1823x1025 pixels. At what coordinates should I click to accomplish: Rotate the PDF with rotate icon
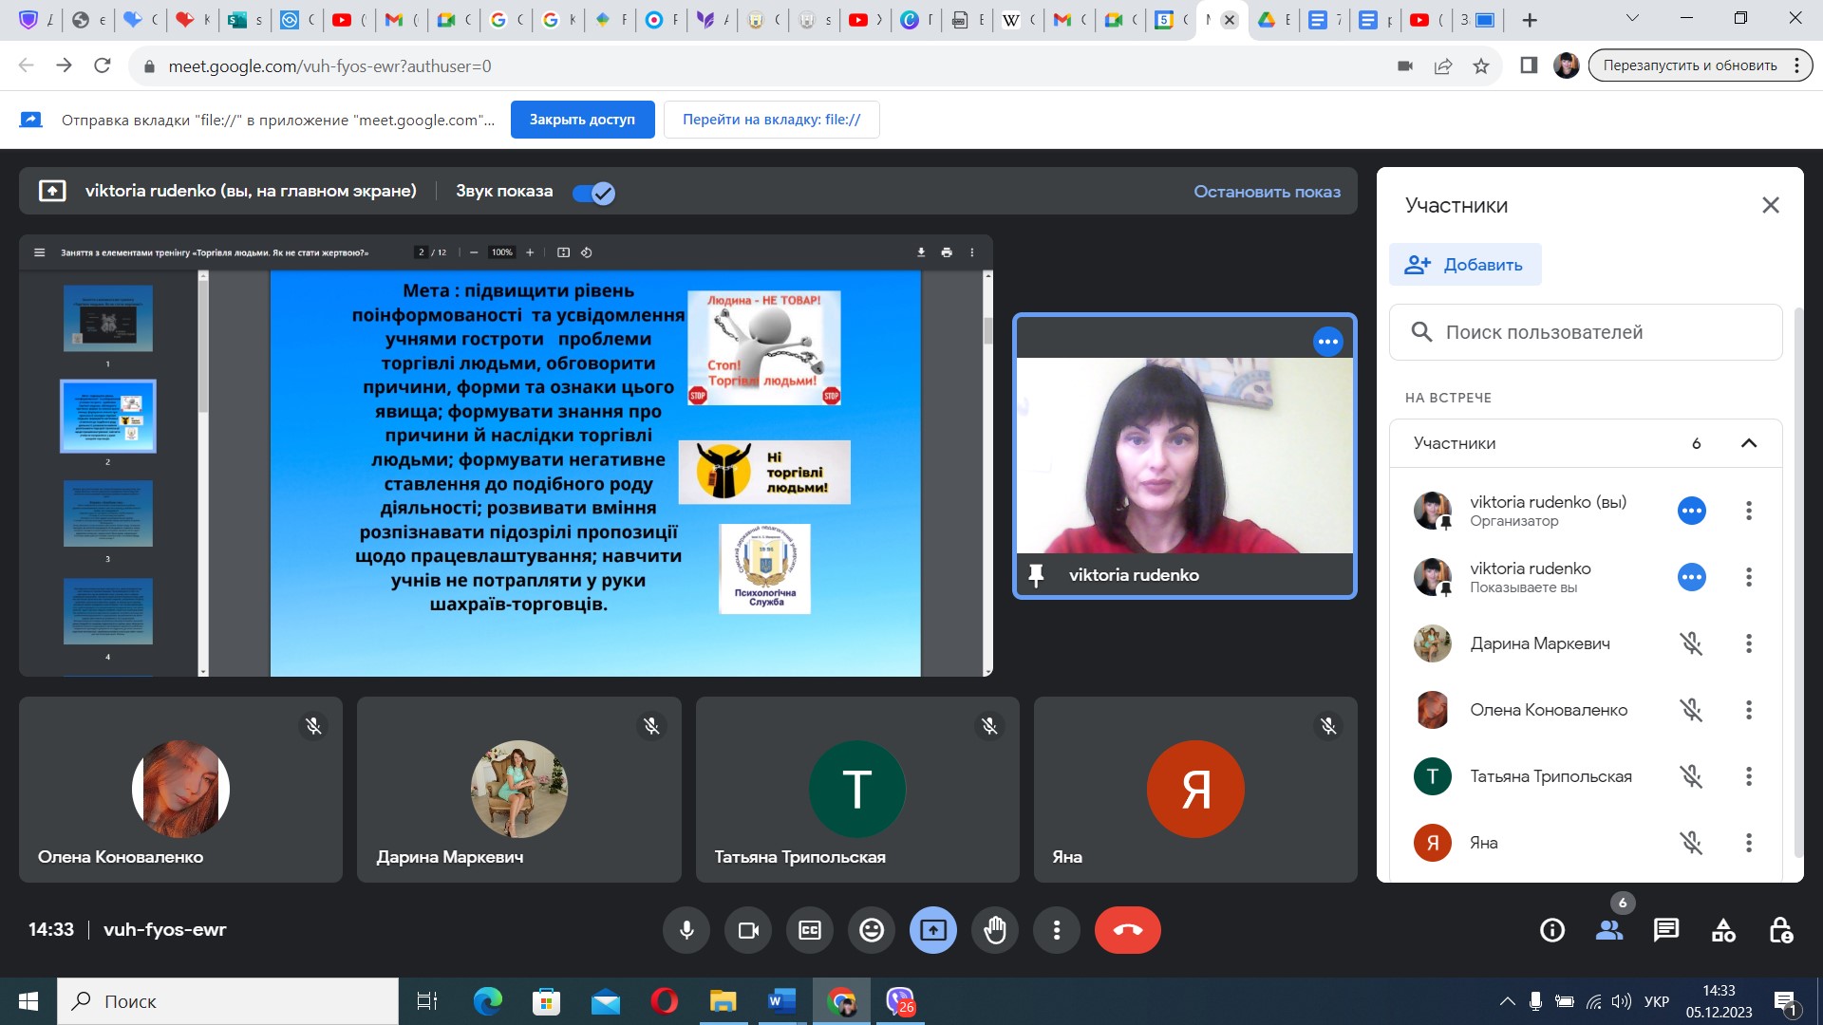(x=587, y=252)
